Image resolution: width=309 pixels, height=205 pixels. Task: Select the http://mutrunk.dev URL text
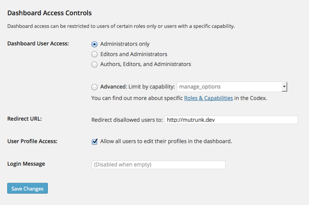coord(186,120)
